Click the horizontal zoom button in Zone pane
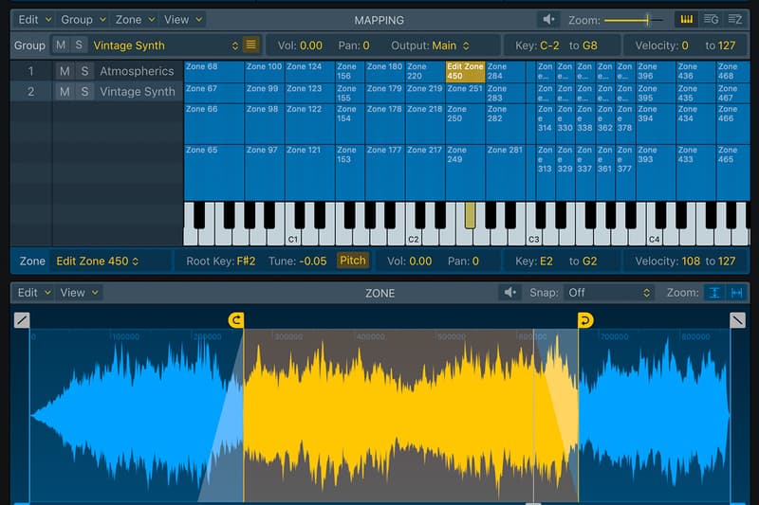This screenshot has width=759, height=505. pyautogui.click(x=736, y=293)
